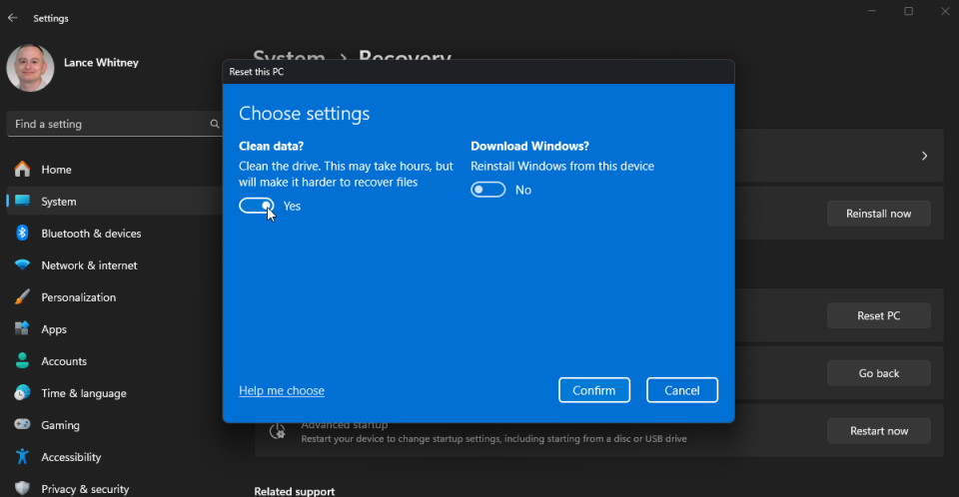The width and height of the screenshot is (959, 497).
Task: Click the Bluetooth & devices icon
Action: tap(23, 233)
